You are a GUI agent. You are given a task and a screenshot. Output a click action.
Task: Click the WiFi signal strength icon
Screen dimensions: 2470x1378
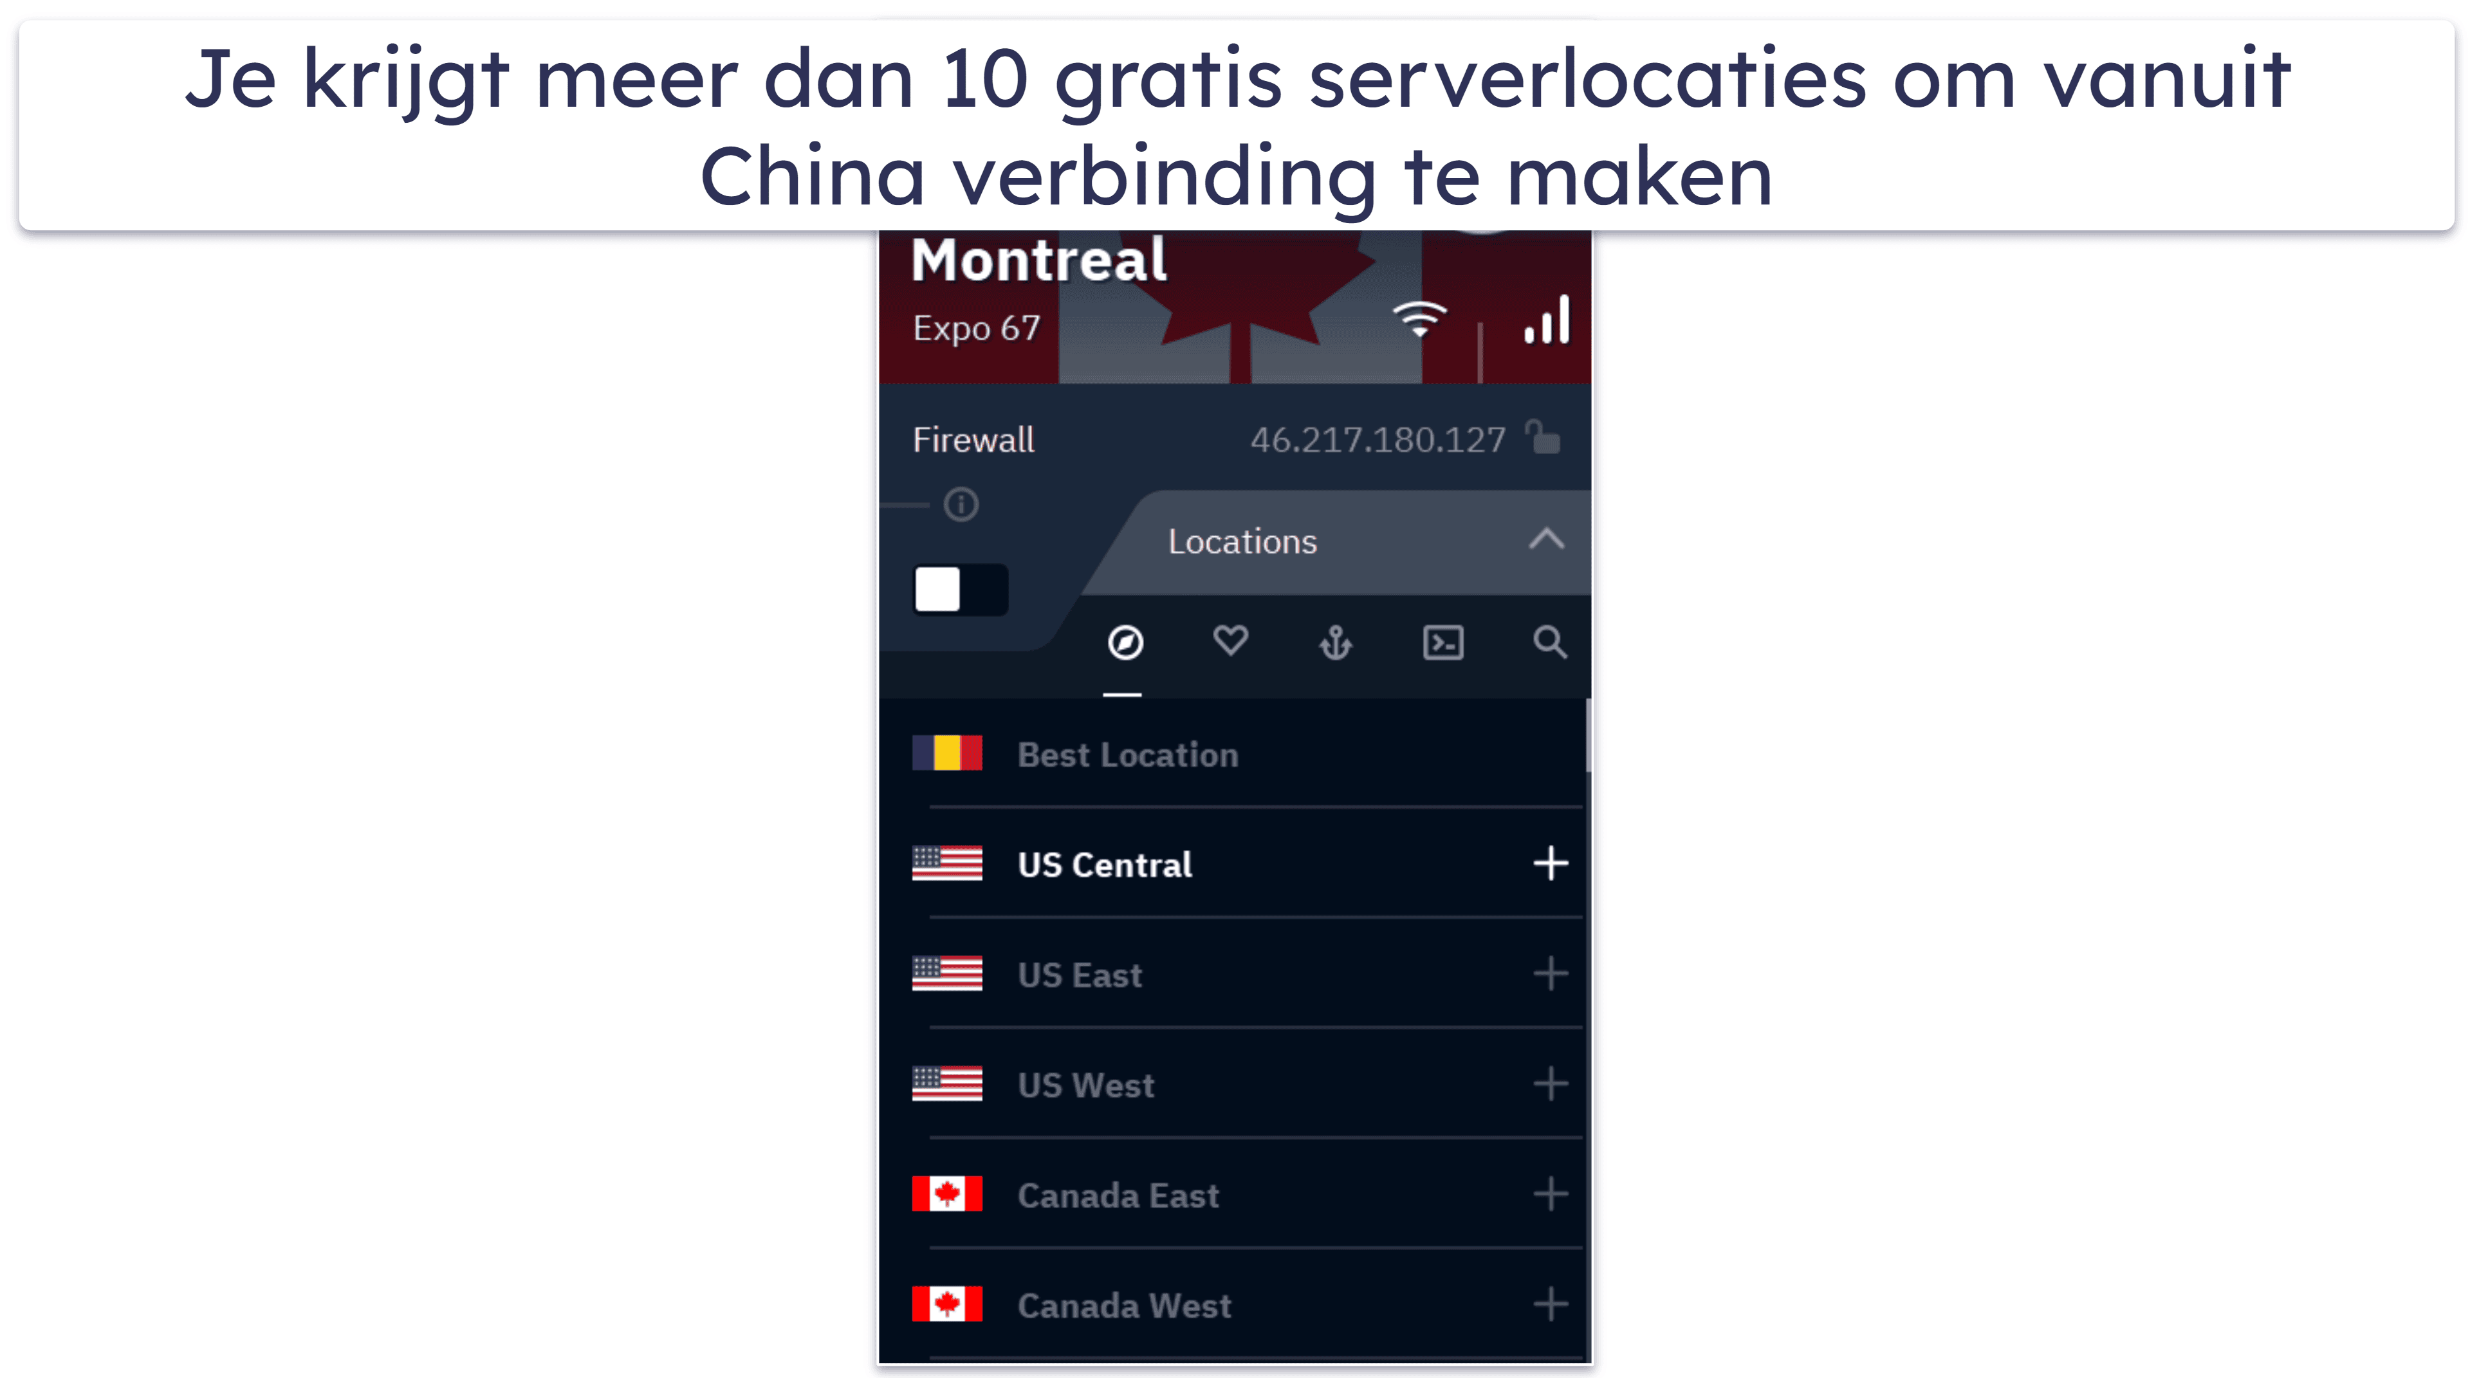[x=1423, y=322]
